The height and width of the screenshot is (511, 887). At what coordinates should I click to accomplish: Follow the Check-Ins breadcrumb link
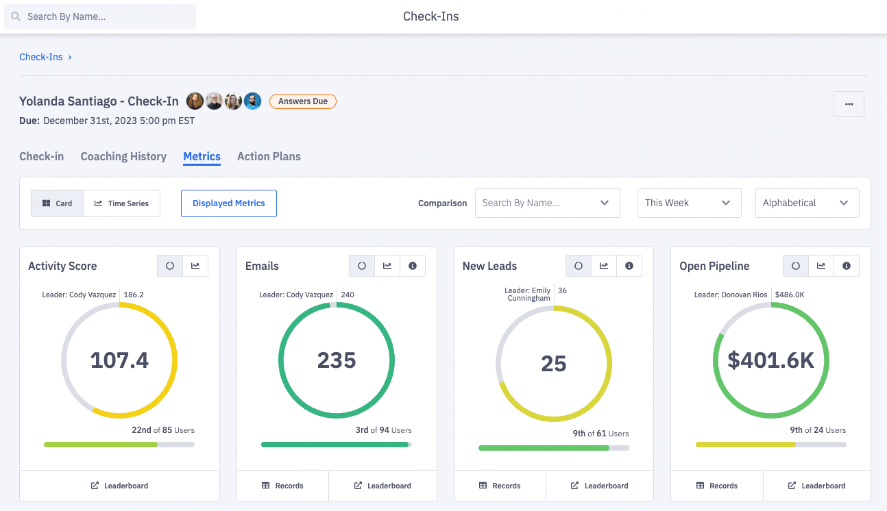tap(41, 57)
